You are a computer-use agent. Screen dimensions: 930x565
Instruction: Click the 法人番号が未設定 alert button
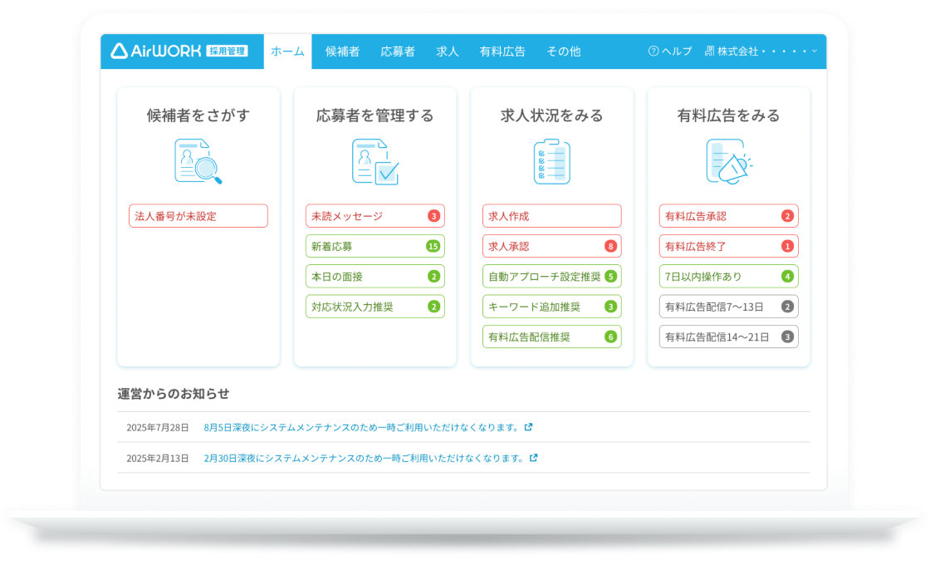pos(198,216)
